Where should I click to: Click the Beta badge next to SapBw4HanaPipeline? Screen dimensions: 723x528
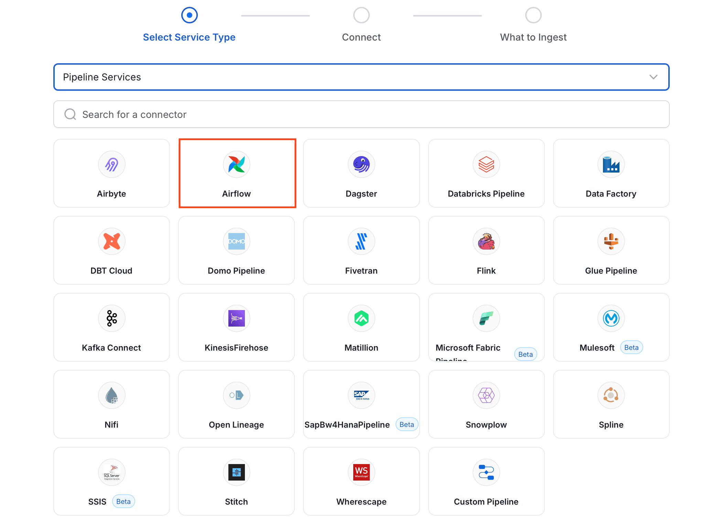407,425
